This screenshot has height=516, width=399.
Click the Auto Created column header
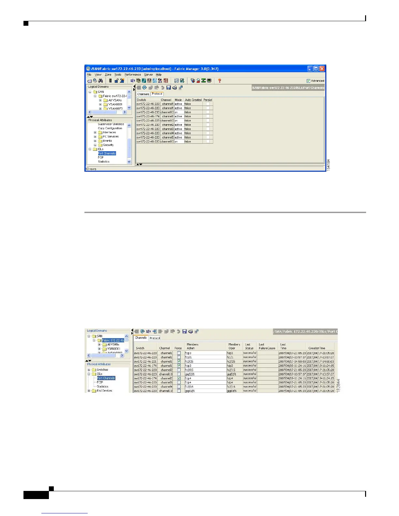[193, 100]
